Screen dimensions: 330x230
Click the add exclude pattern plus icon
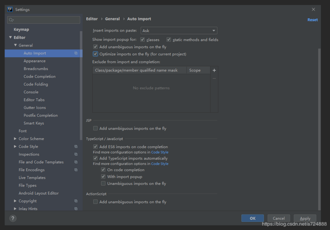[x=214, y=70]
